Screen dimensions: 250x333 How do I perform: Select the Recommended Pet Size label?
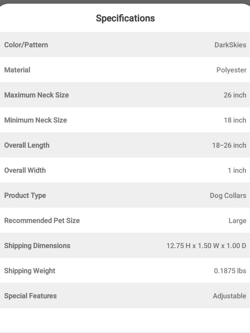click(42, 220)
